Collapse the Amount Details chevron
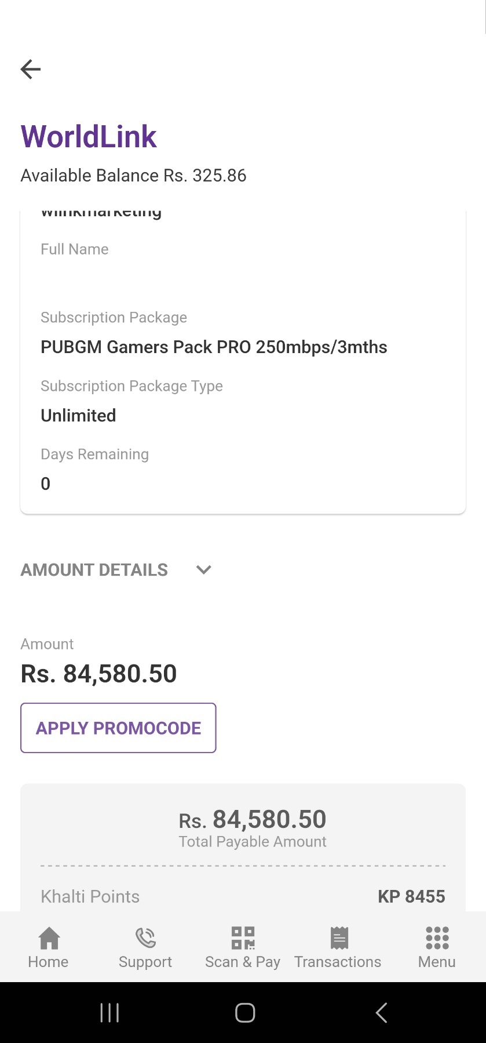Image resolution: width=486 pixels, height=1043 pixels. [204, 570]
